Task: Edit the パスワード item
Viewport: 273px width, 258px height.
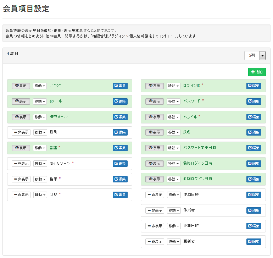Action: point(253,101)
